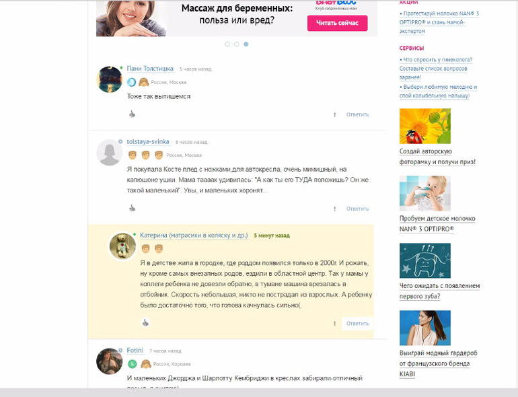The image size is (518, 397).
Task: Reply to Катерина's comment via Ответить
Action: click(357, 324)
